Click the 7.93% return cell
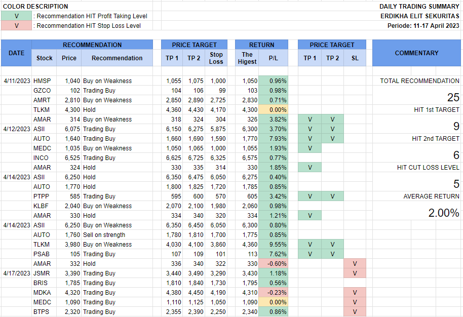Image resolution: width=463 pixels, height=317 pixels. point(273,139)
